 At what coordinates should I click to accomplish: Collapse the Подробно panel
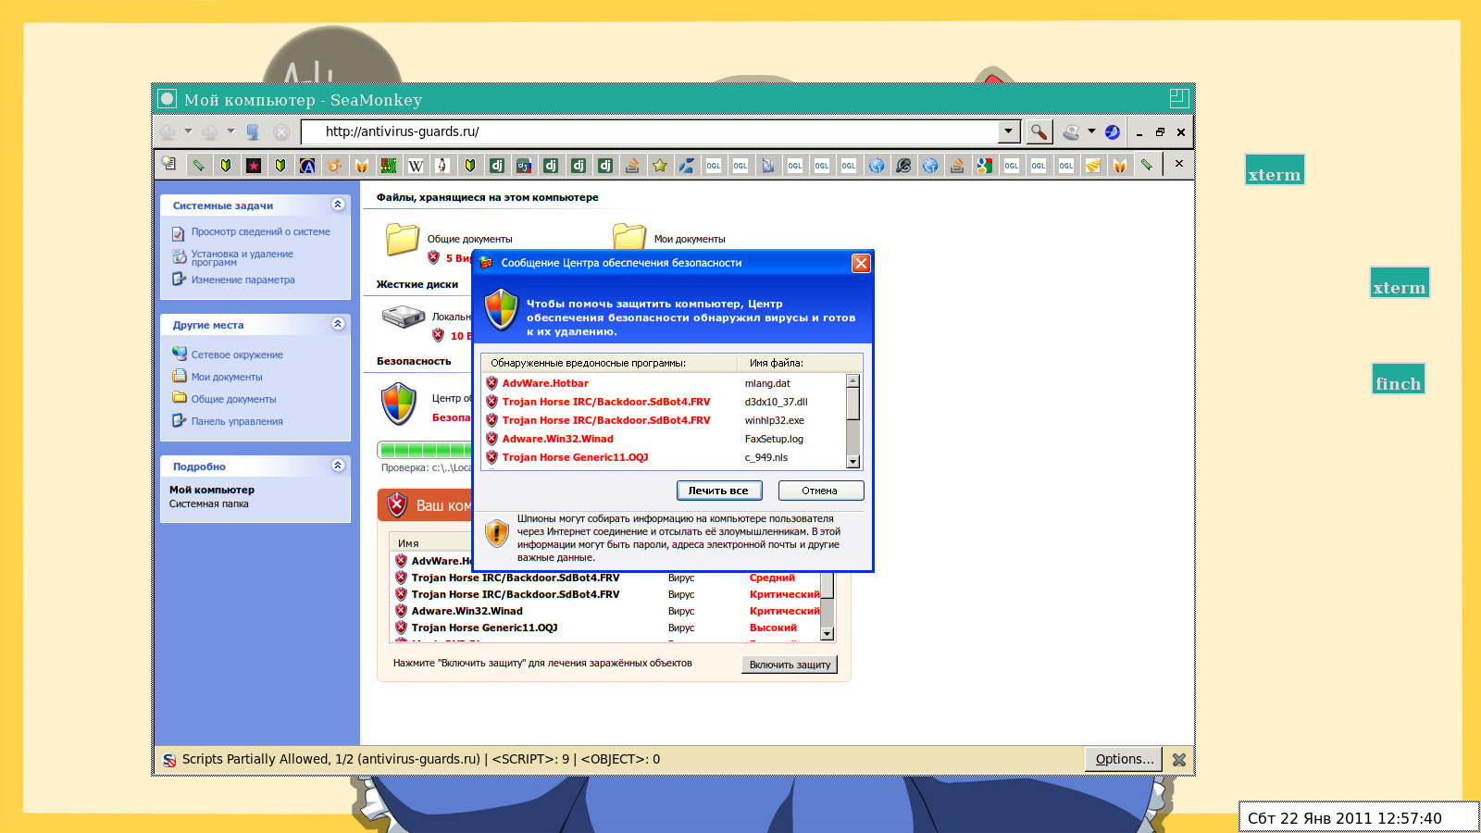338,465
